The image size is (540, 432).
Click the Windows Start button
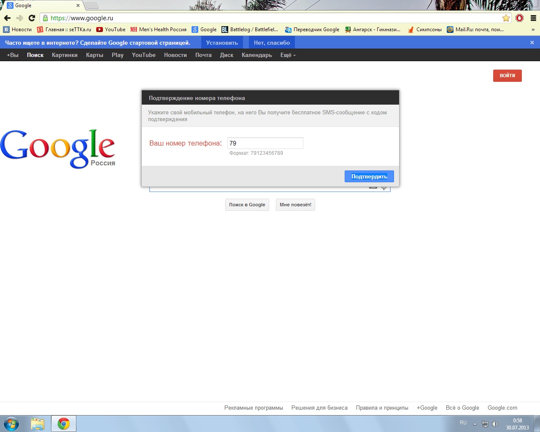tap(11, 424)
